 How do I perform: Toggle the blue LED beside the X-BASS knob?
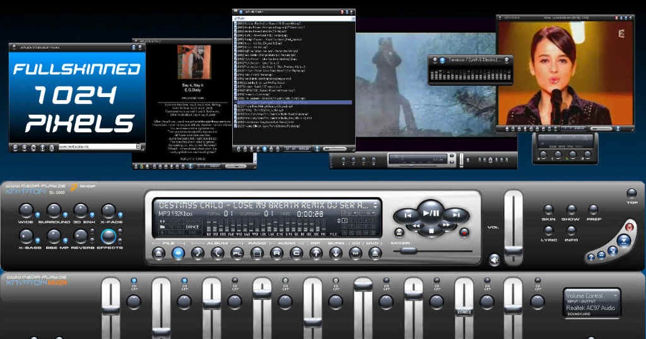pyautogui.click(x=37, y=240)
